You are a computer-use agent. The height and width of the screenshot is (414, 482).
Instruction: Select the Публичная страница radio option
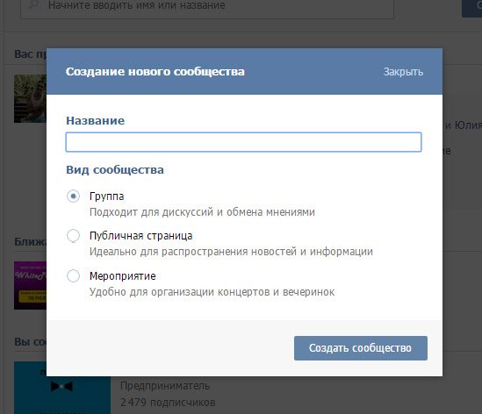pos(73,236)
